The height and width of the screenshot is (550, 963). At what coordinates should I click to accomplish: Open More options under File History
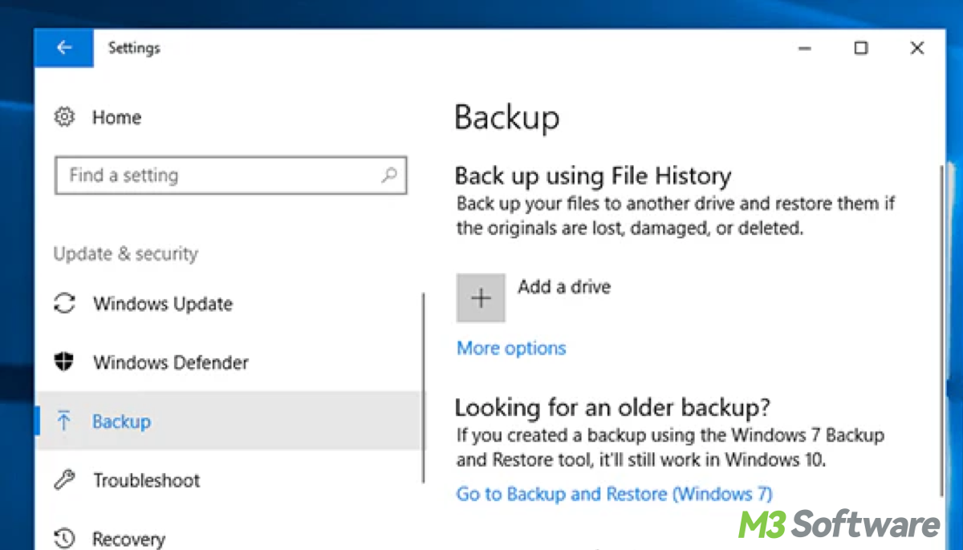pos(510,347)
